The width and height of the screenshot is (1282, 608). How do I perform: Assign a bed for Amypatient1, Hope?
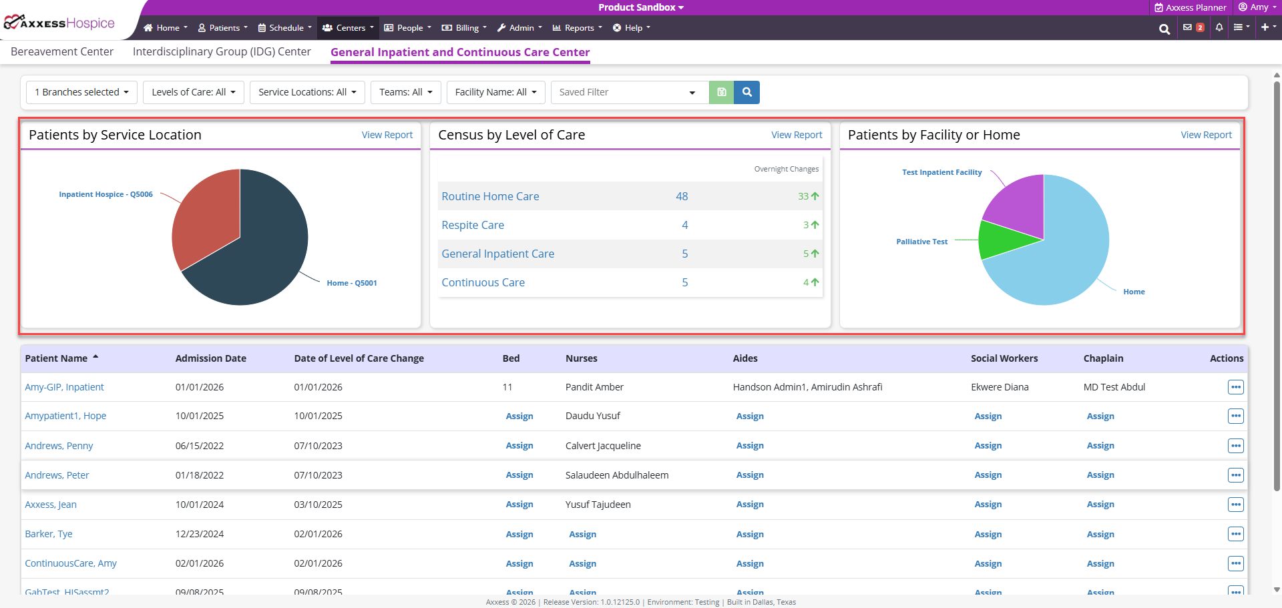pos(519,416)
